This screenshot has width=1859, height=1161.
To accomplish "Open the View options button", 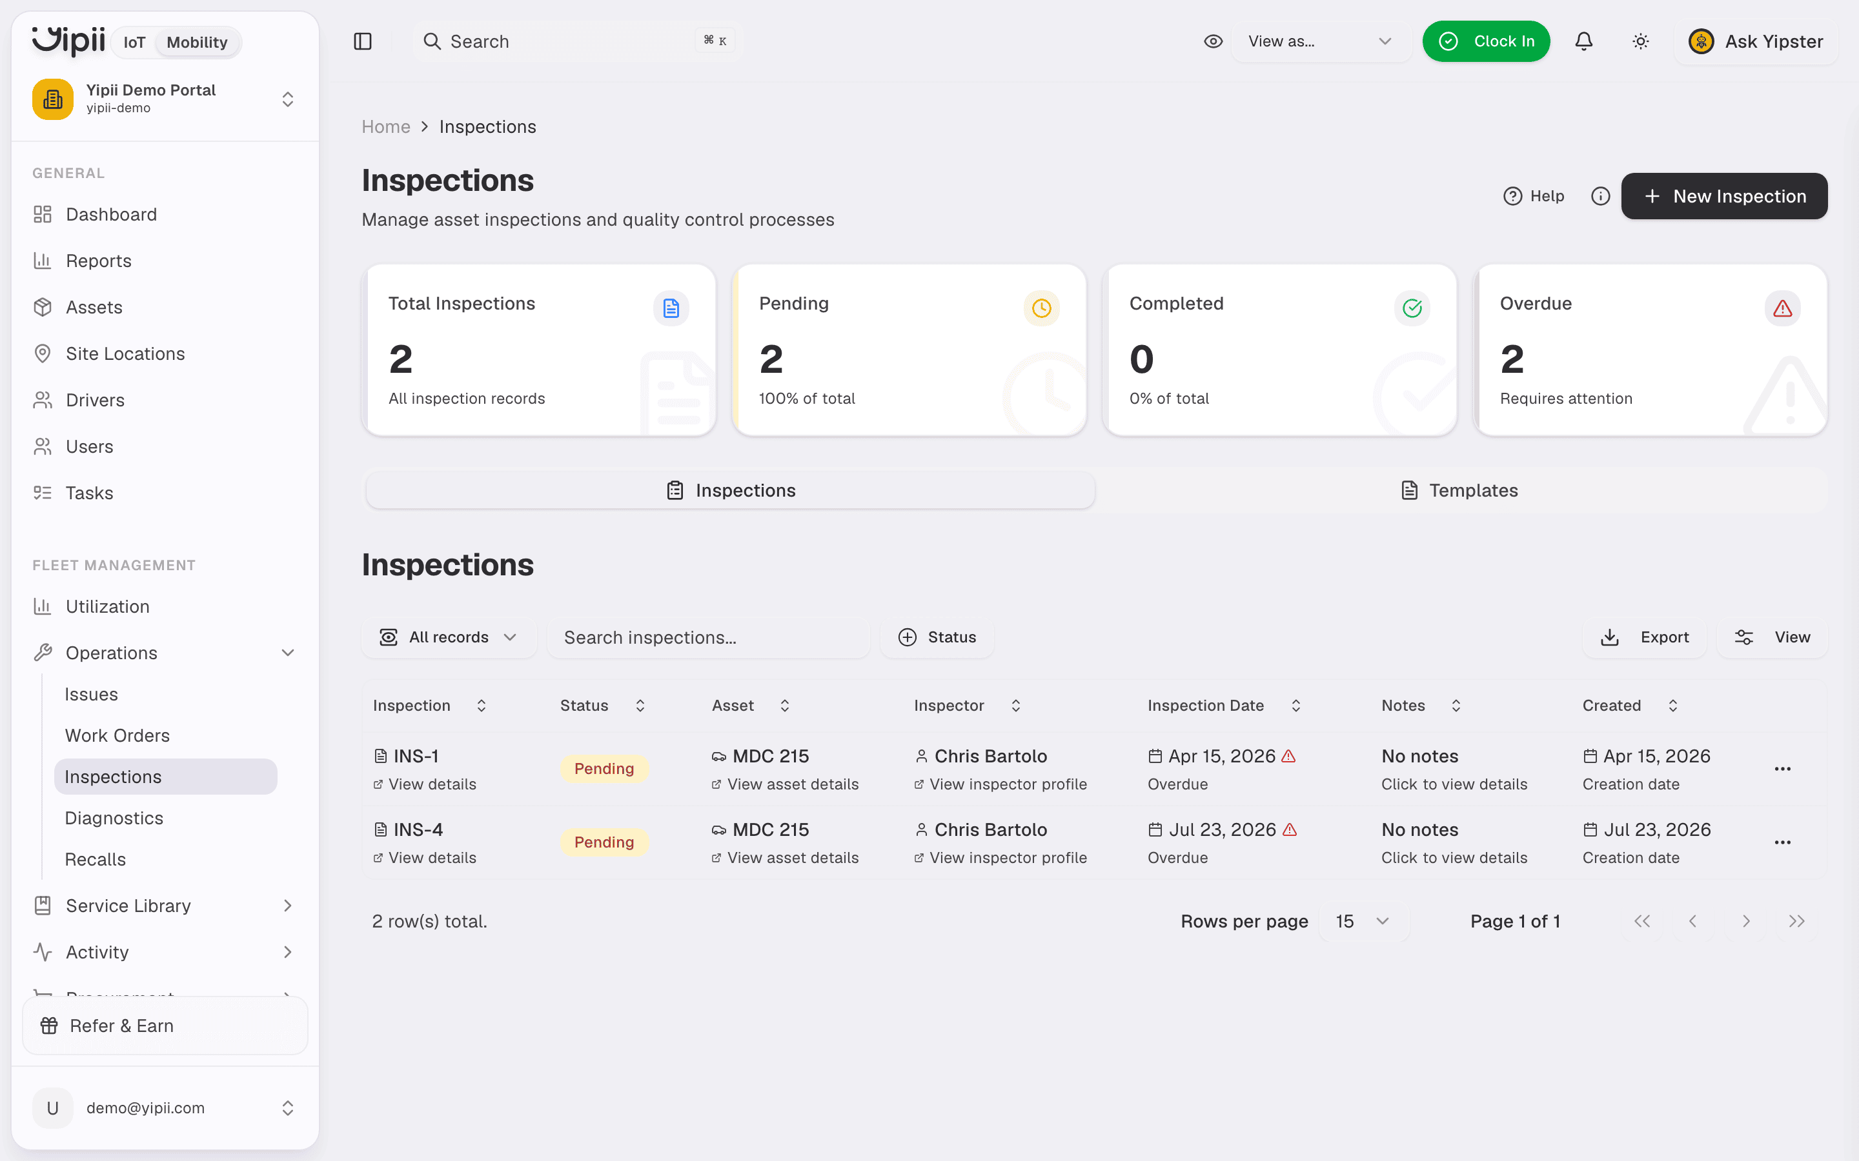I will click(x=1773, y=637).
